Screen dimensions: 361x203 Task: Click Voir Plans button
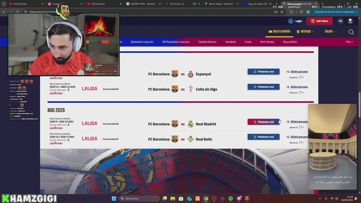(x=320, y=21)
